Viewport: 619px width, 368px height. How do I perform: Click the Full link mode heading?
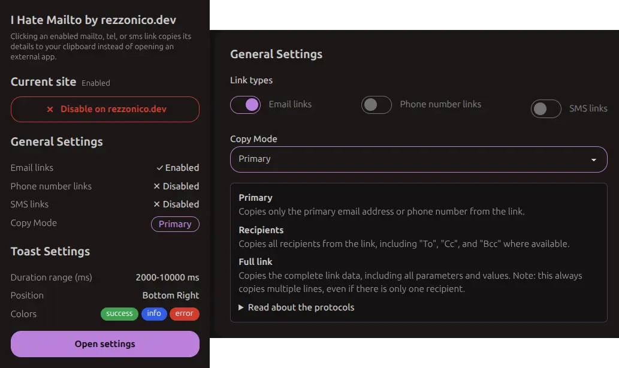click(x=255, y=262)
